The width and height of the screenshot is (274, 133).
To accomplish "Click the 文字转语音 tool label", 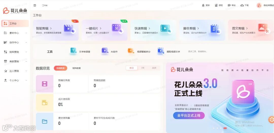I will click(x=84, y=52).
